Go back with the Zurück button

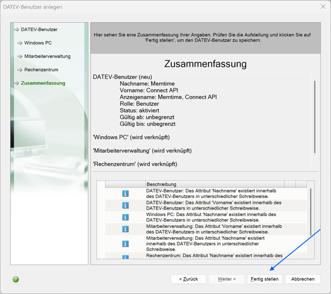click(188, 279)
